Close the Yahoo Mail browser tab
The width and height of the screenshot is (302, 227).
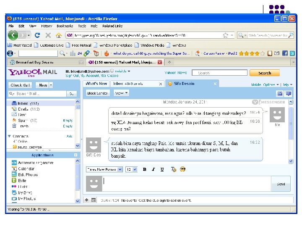160,62
